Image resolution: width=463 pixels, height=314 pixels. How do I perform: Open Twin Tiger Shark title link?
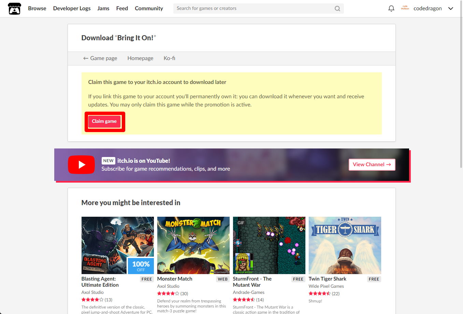(x=328, y=279)
